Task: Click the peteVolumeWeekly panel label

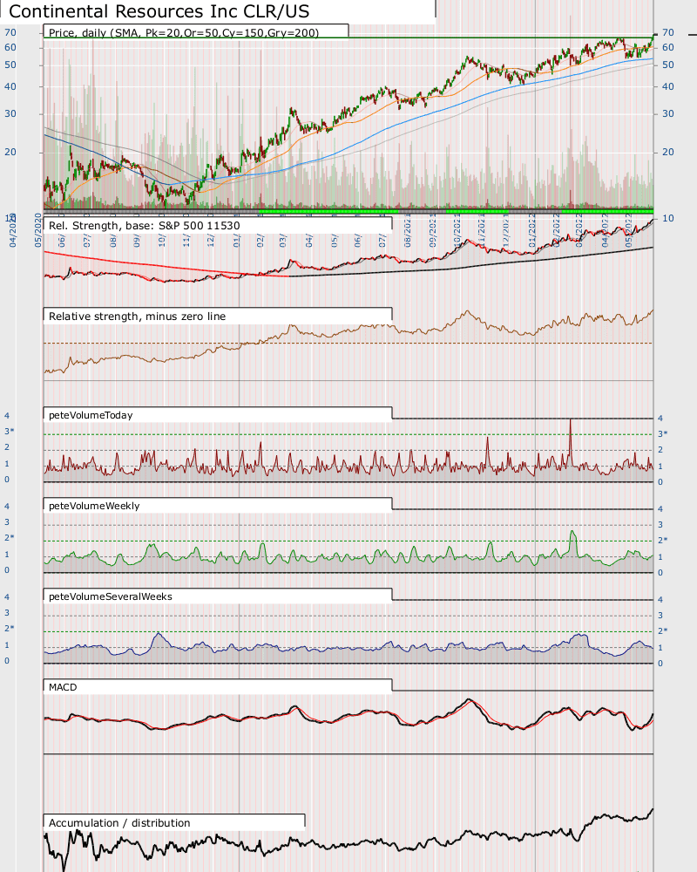Action: click(94, 506)
